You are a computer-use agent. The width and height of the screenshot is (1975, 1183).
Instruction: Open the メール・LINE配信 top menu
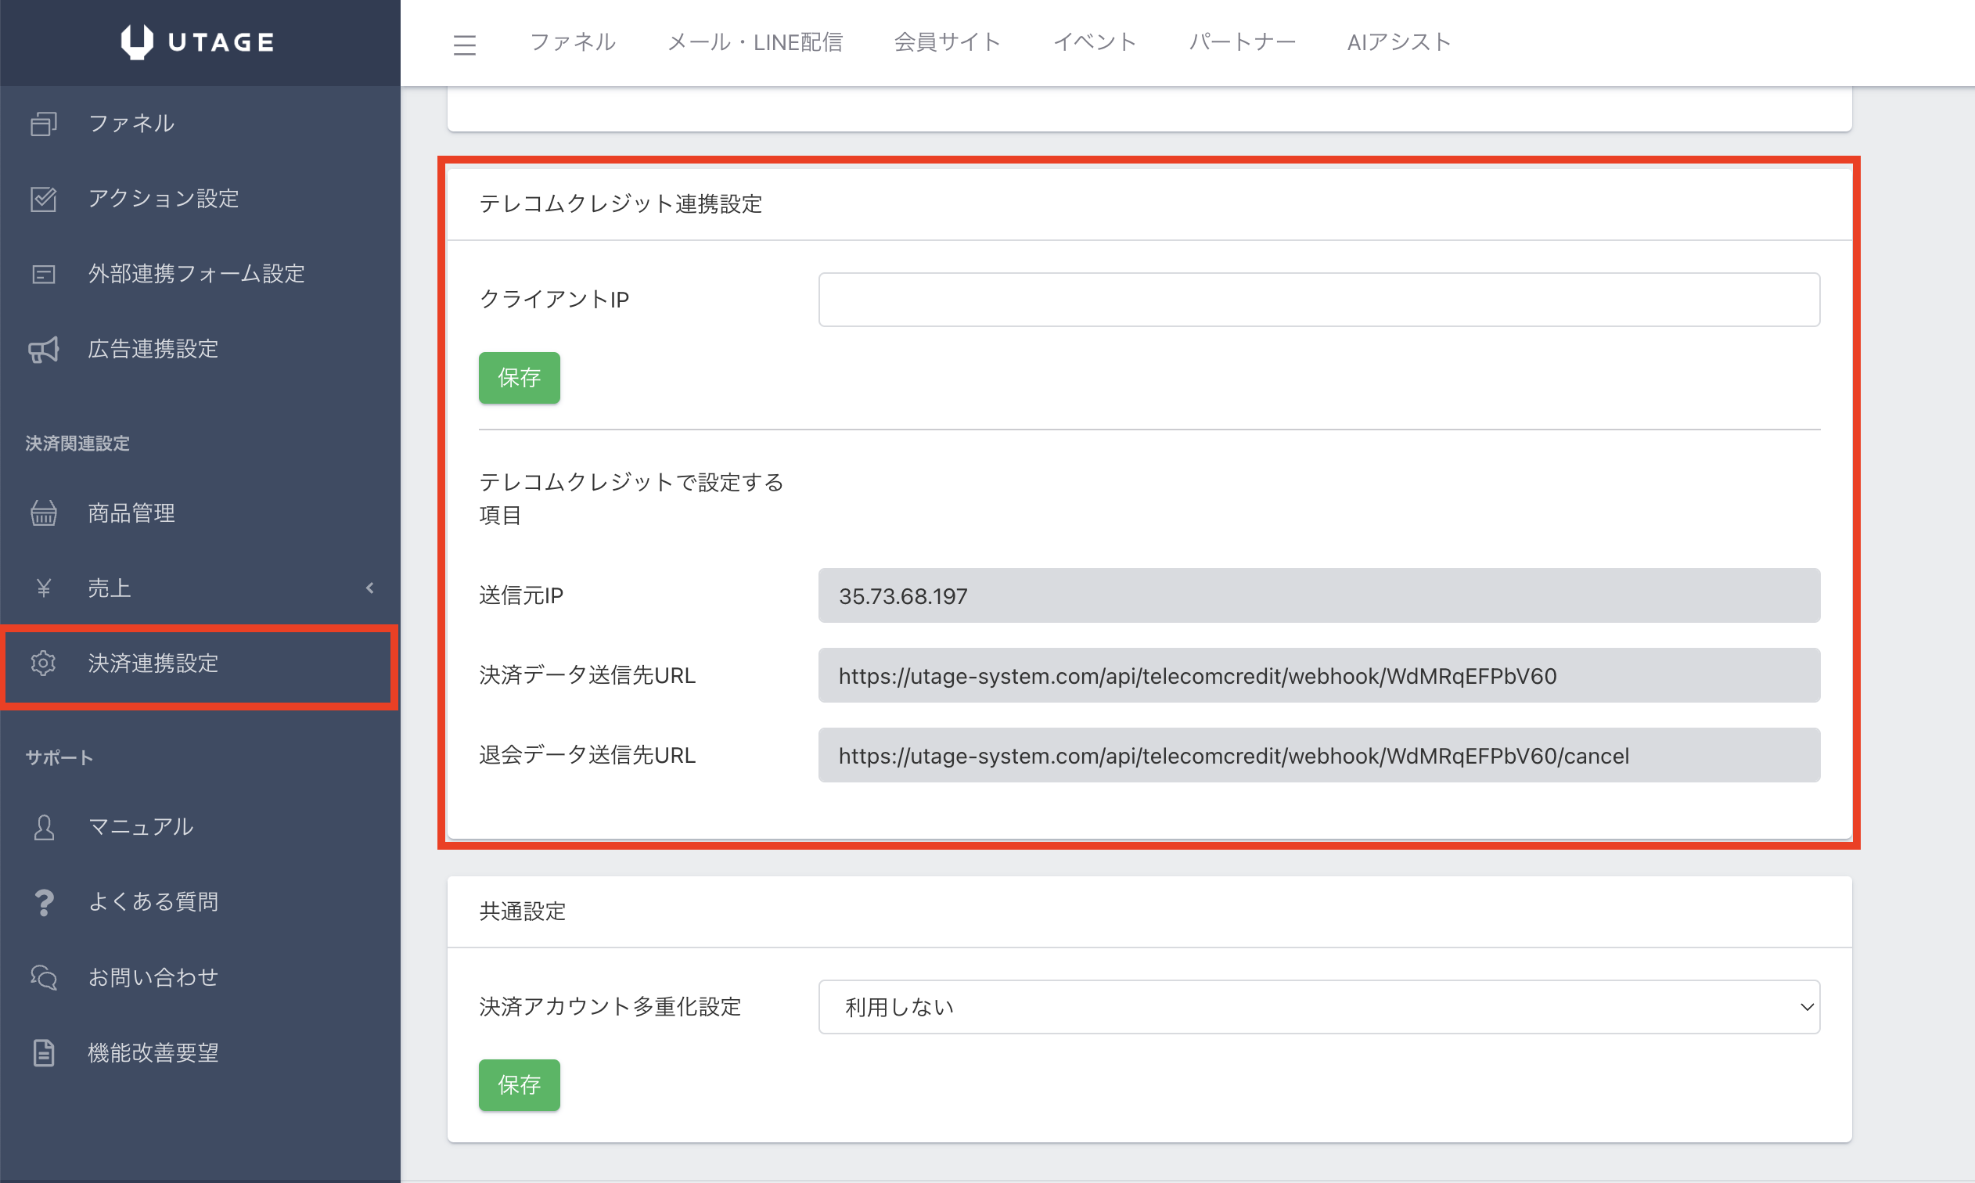tap(754, 42)
